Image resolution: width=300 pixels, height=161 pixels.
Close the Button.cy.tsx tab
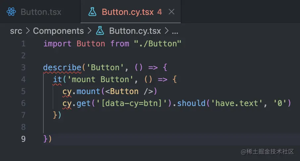172,12
